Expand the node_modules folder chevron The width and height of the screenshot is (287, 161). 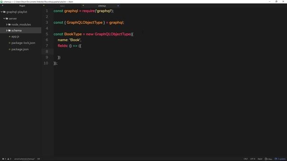(x=7, y=25)
